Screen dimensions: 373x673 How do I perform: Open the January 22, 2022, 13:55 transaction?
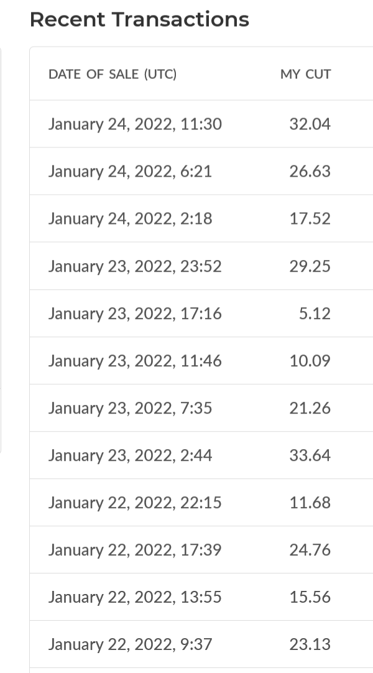pyautogui.click(x=201, y=596)
